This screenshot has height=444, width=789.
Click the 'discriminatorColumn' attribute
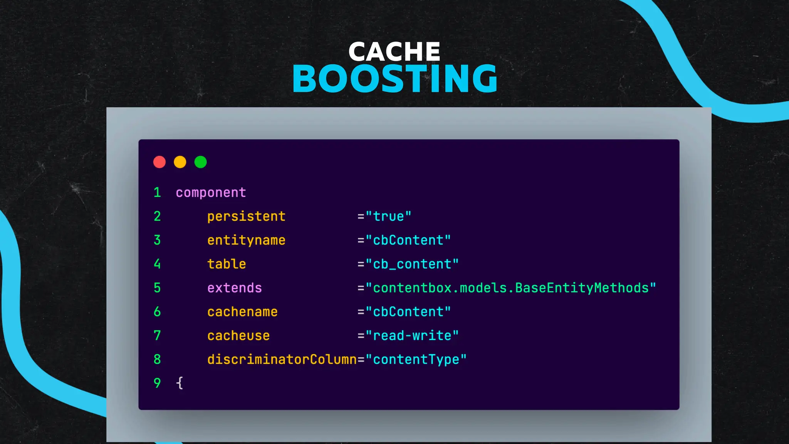tap(282, 360)
